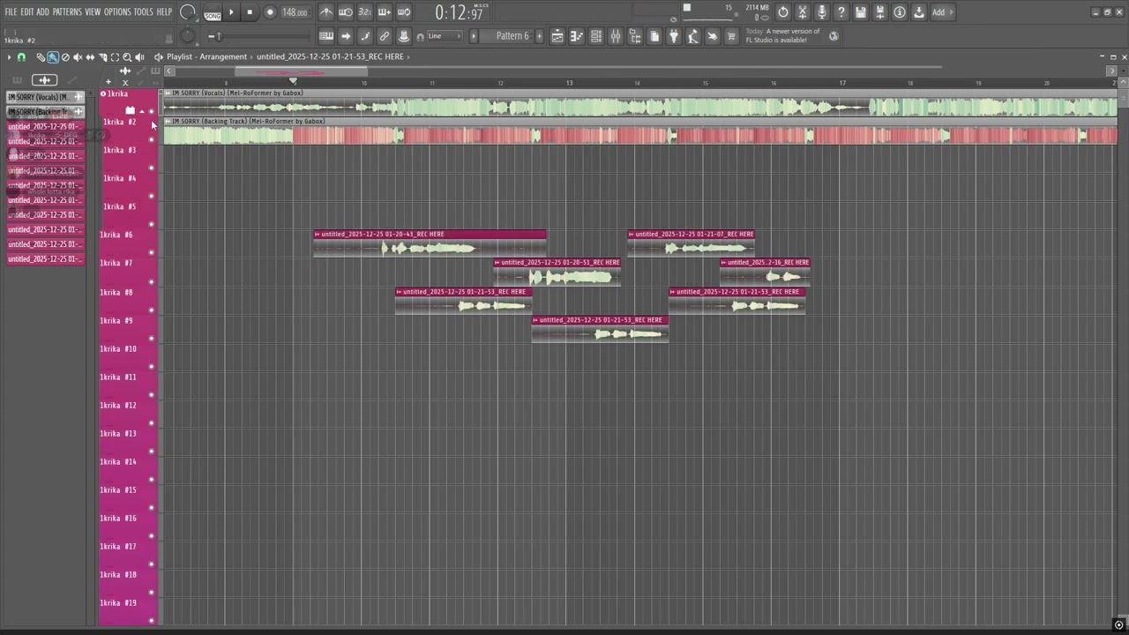Click the Undo history icon

point(783,12)
